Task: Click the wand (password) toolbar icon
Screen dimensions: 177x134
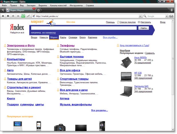Action: 29,16
